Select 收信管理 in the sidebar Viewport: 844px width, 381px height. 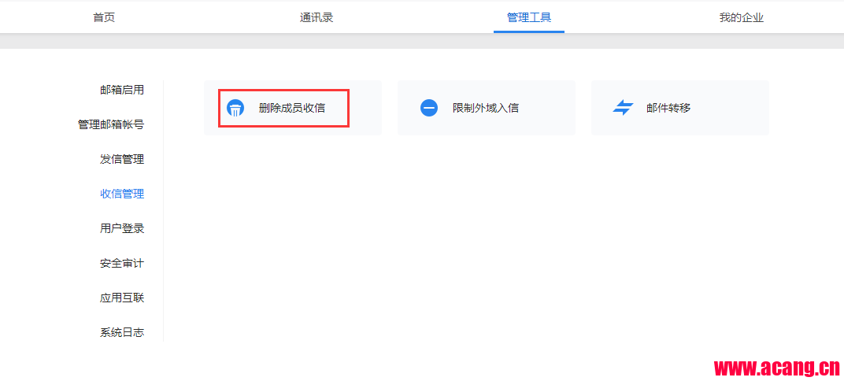tap(122, 194)
